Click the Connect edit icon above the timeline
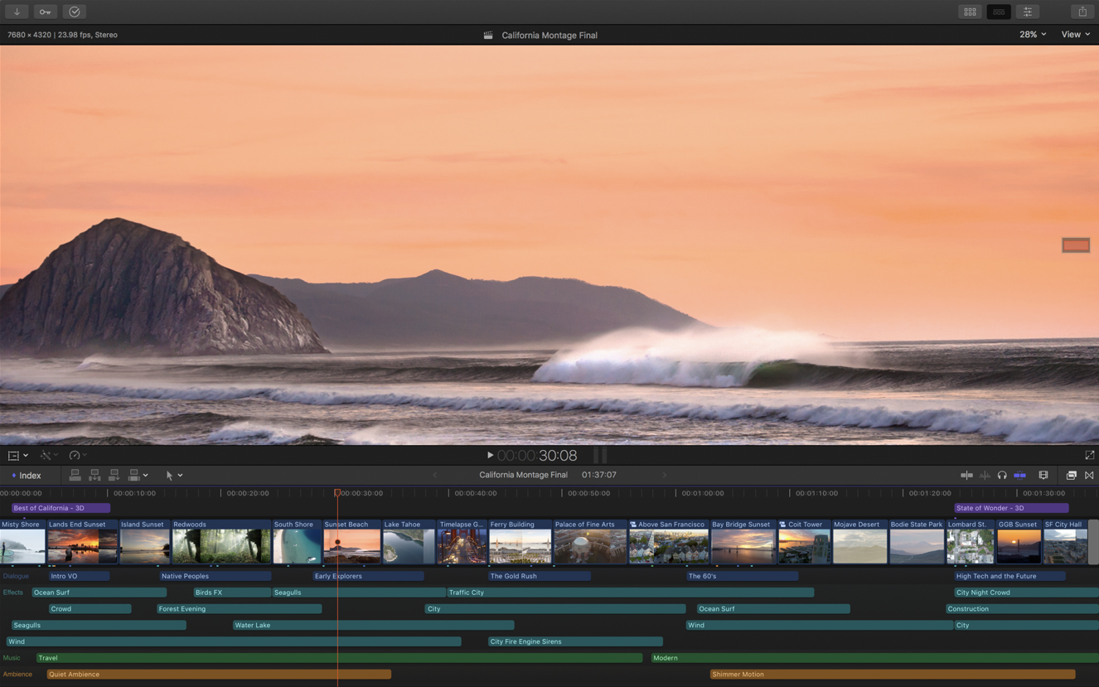Screen dimensions: 1099x687 [75, 475]
